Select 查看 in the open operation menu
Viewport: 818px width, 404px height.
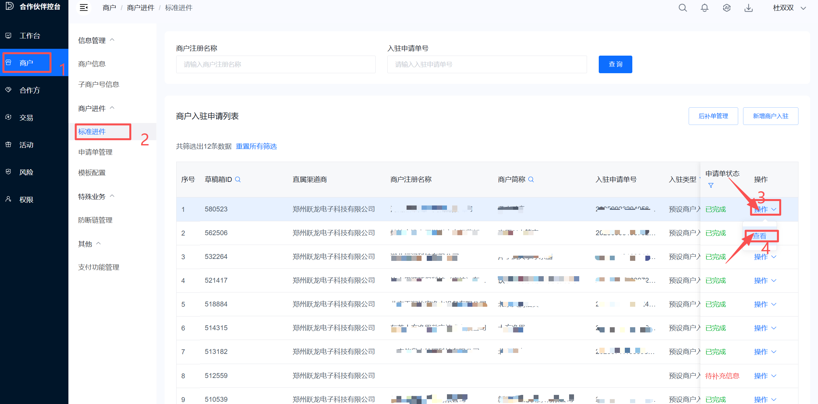pyautogui.click(x=760, y=236)
